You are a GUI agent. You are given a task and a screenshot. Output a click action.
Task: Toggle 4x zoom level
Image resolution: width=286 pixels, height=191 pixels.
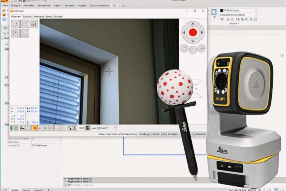pos(45,128)
